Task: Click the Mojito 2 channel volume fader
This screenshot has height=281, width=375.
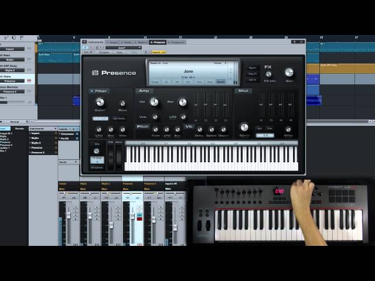Action: [x=111, y=225]
